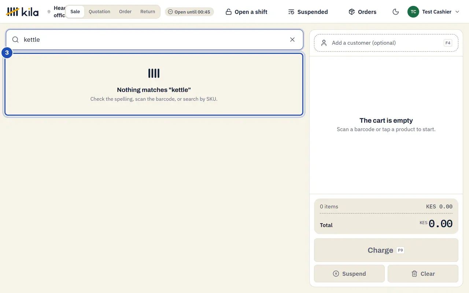Switch to the Sale tab

point(75,12)
